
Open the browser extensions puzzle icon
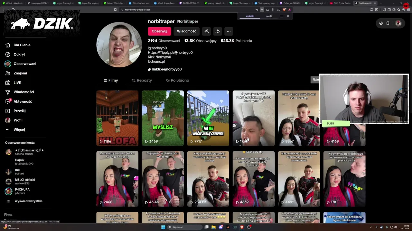(371, 10)
